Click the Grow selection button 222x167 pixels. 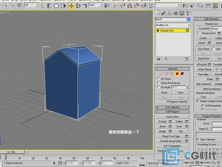coord(181,92)
